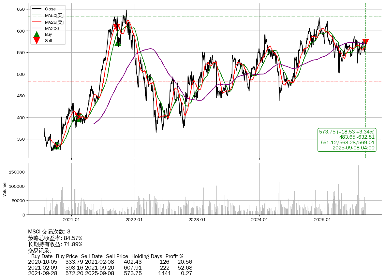The height and width of the screenshot is (279, 385).
Task: Click the 650 price axis tick label
Action: pos(21,9)
